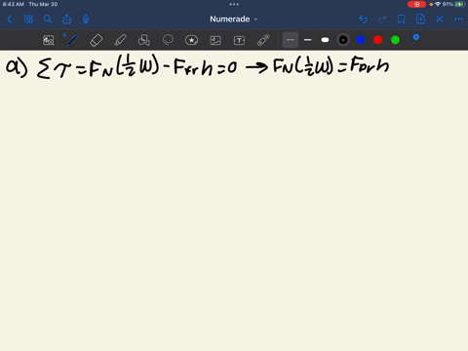Viewport: 468px width, 351px height.
Task: Choose the thickest stroke width
Action: tap(325, 40)
